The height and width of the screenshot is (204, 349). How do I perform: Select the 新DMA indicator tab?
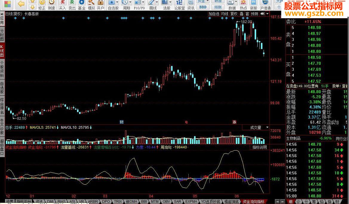coord(132,202)
